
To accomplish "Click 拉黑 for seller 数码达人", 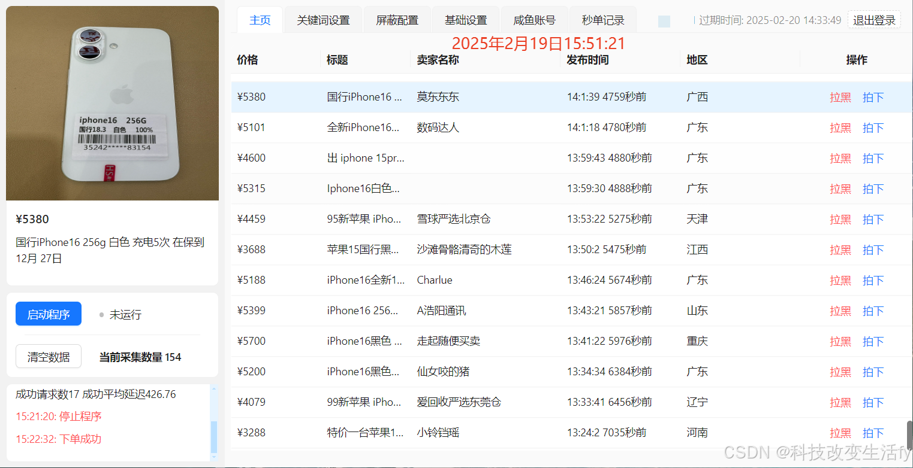I will coord(840,127).
